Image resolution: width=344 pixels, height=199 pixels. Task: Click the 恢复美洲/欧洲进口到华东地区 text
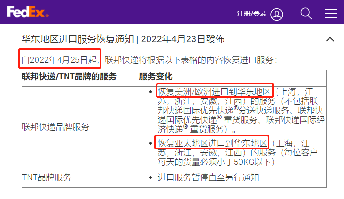(x=214, y=92)
